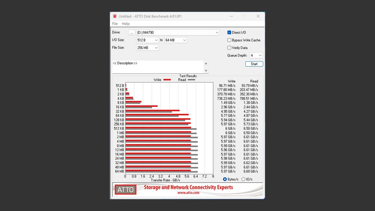Image resolution: width=375 pixels, height=211 pixels.
Task: Select the Bytes/s radio button
Action: 225,179
